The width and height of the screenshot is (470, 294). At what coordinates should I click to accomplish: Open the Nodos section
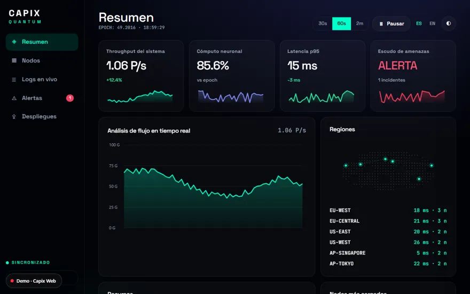42,60
